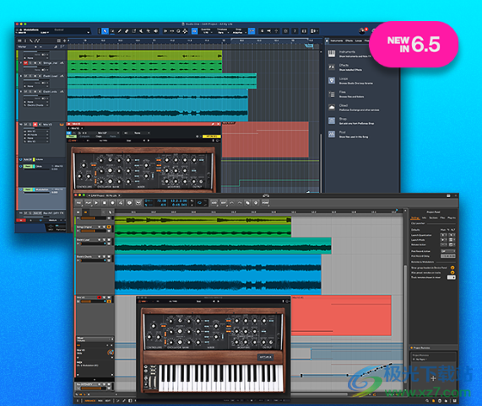Open the Files icon in Studio One browser
This screenshot has height=406, width=482.
pos(332,93)
